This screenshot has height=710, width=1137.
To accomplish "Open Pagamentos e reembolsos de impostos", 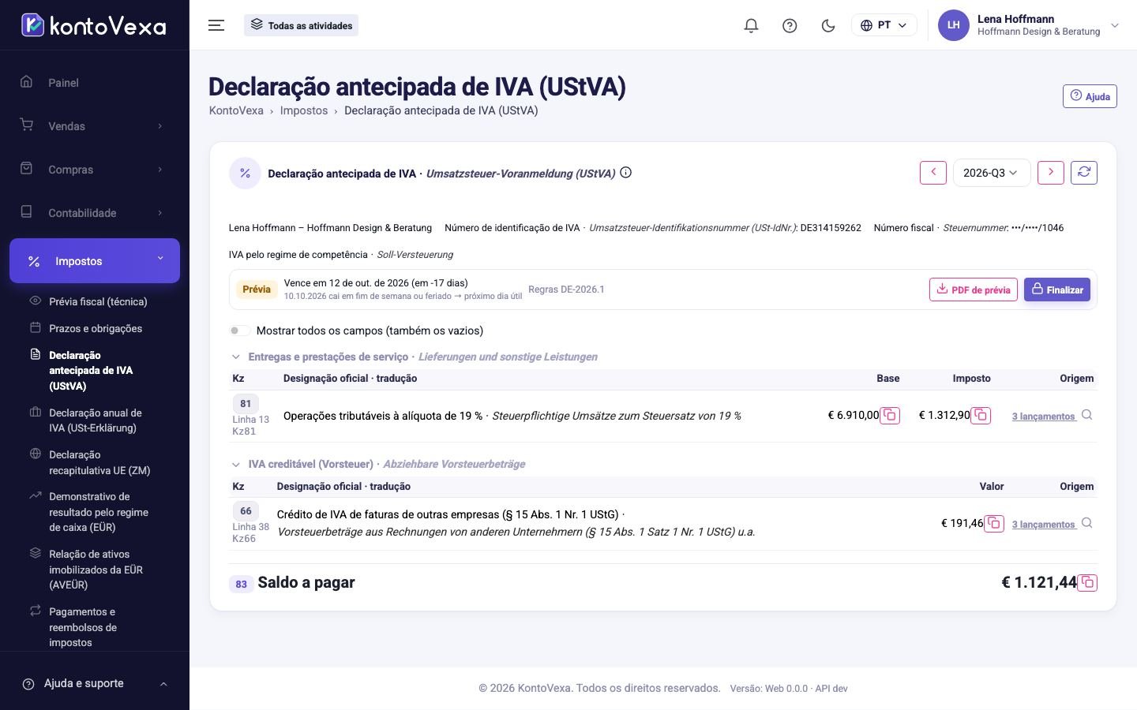I will [83, 627].
